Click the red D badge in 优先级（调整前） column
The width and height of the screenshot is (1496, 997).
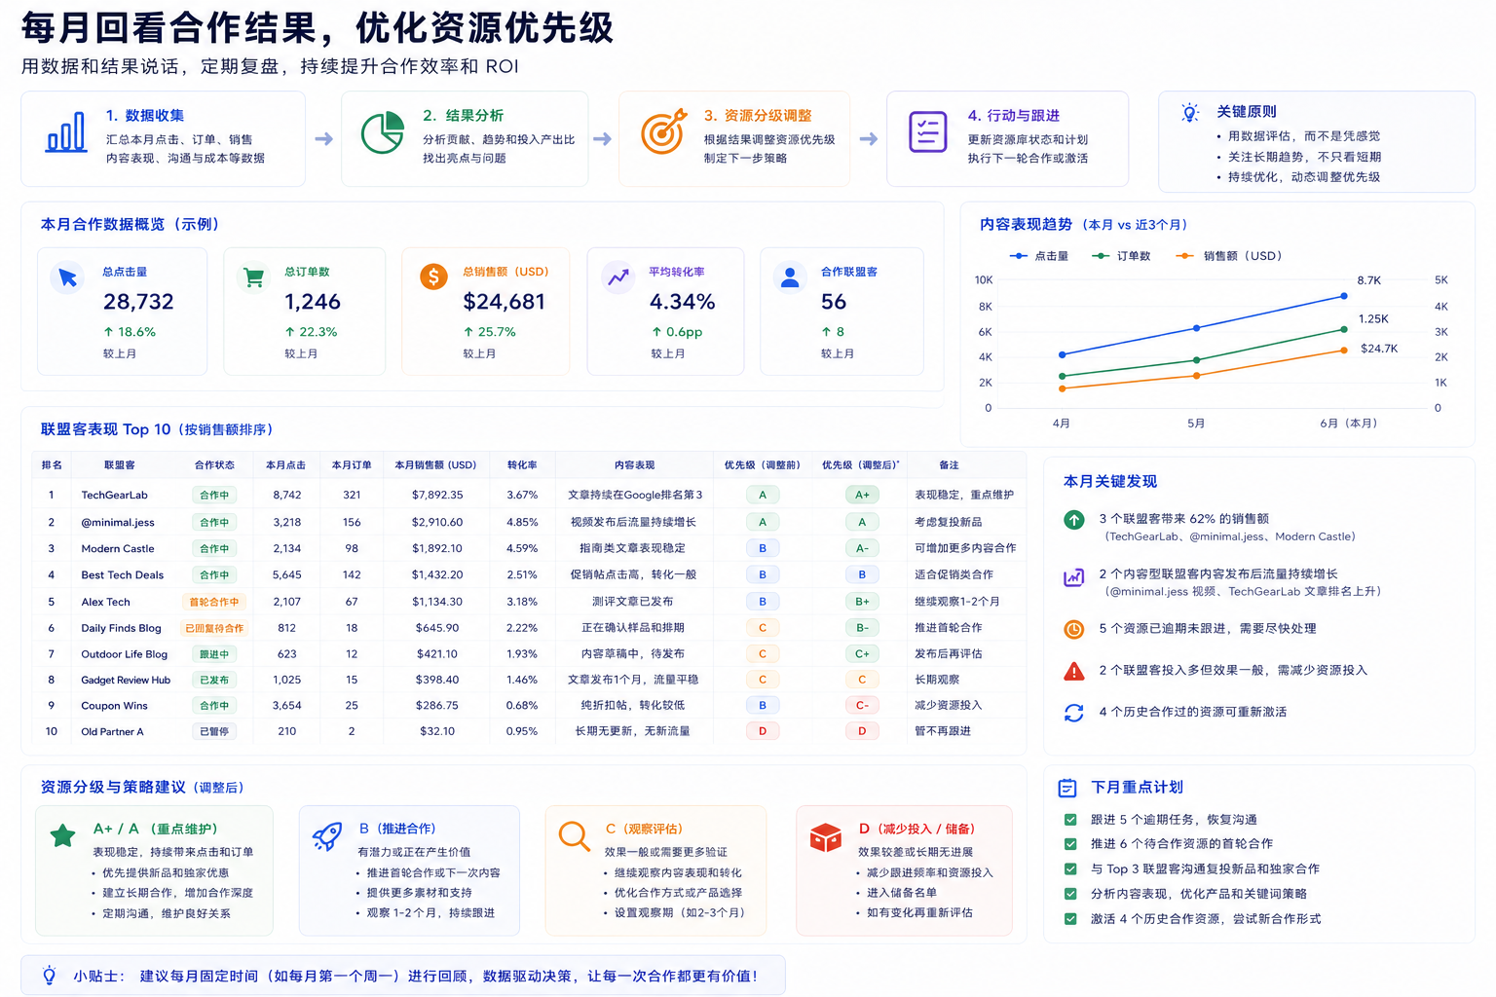pos(763,731)
